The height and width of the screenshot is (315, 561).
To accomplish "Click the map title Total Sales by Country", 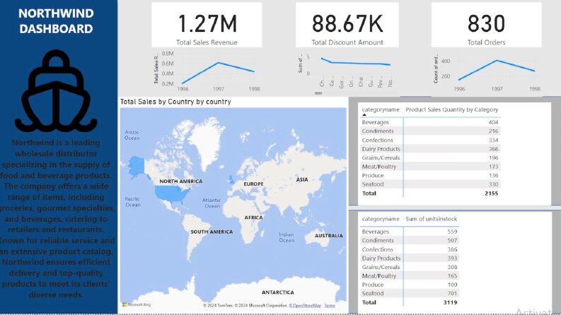I will coord(175,102).
